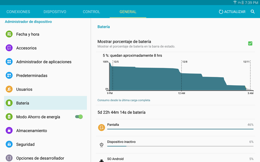Tap the Administrador de aplicaciones grid icon
260x162 pixels.
pyautogui.click(x=9, y=62)
